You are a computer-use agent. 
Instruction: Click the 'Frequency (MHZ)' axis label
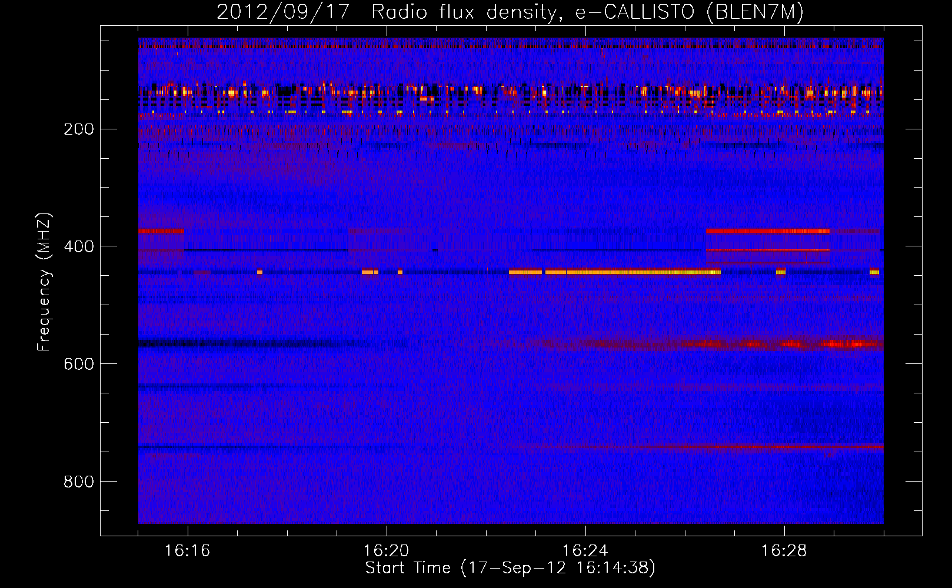[x=44, y=282]
